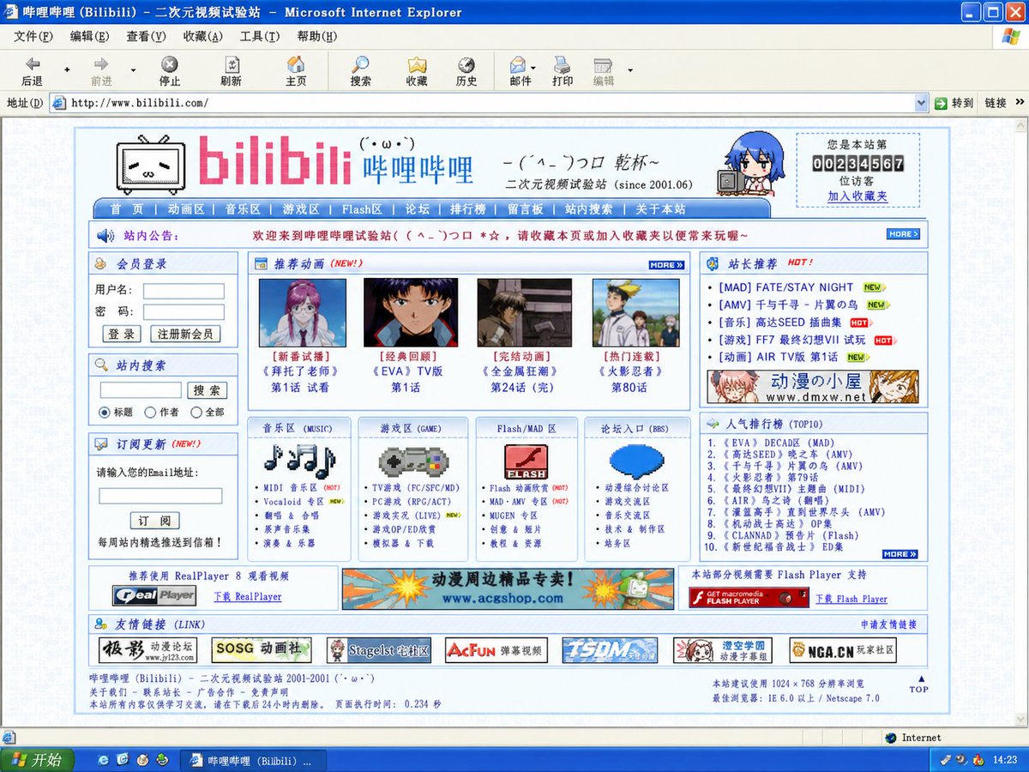Screen dimensions: 1029x772
Task: Open AcFun 弹幕视频 friend link banner
Action: pyautogui.click(x=496, y=650)
